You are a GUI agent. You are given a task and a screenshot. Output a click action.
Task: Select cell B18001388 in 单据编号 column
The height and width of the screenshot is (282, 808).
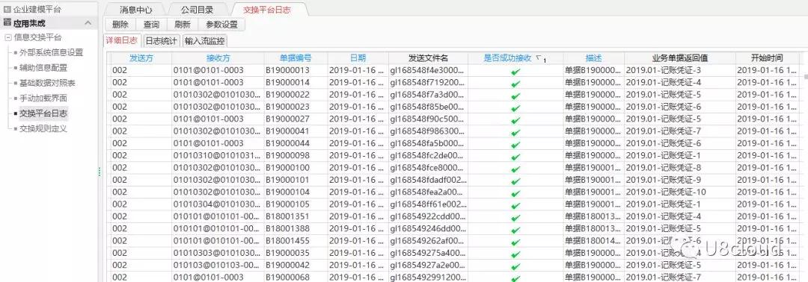pos(296,229)
